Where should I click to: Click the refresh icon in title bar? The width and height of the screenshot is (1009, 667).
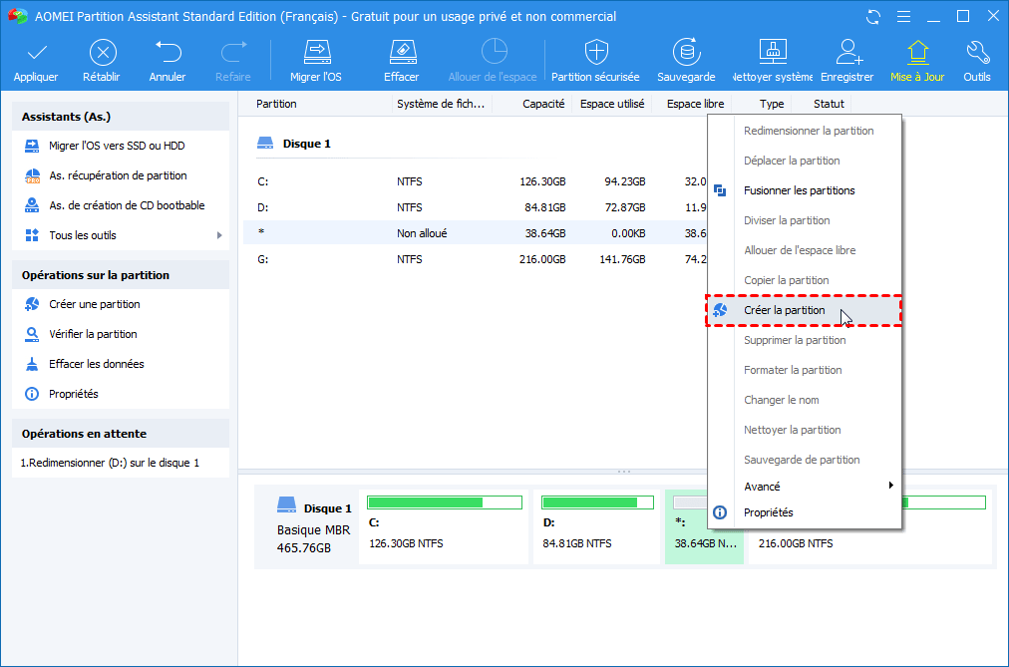873,17
